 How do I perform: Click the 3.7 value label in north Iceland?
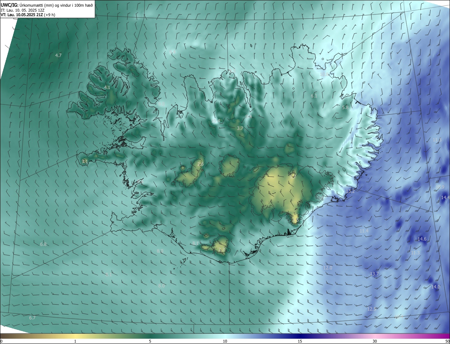click(240, 128)
